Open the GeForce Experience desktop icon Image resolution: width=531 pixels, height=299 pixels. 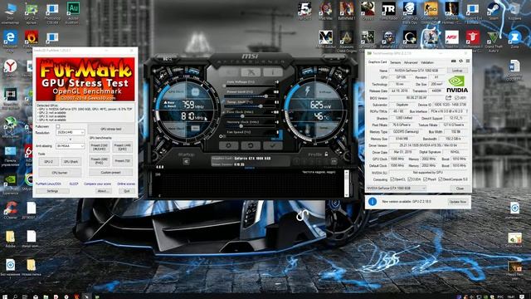[x=10, y=184]
